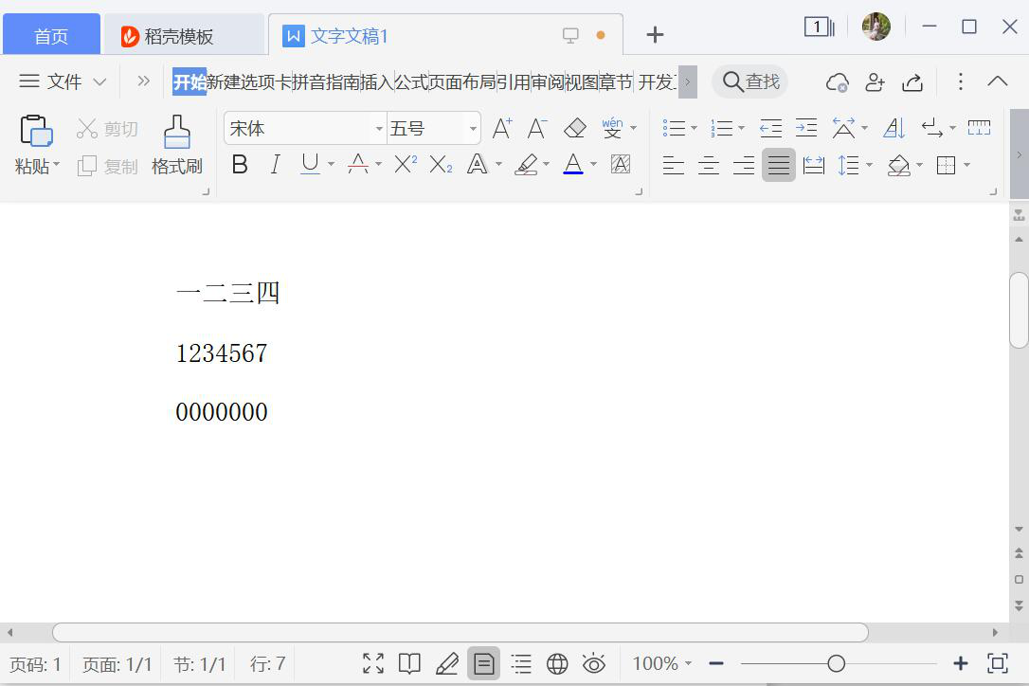The image size is (1029, 686).
Task: Add a new document tab with plus
Action: [x=655, y=35]
